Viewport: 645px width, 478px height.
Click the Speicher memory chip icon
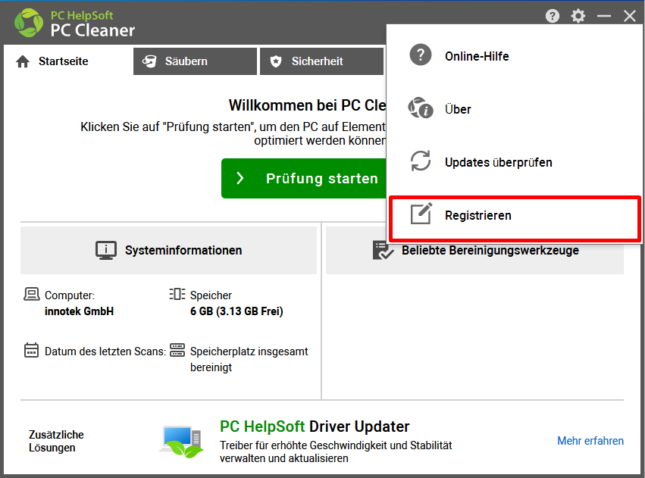click(x=177, y=294)
